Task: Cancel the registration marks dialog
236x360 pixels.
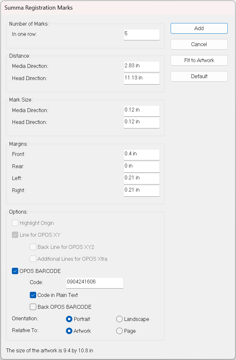Action: coord(199,44)
